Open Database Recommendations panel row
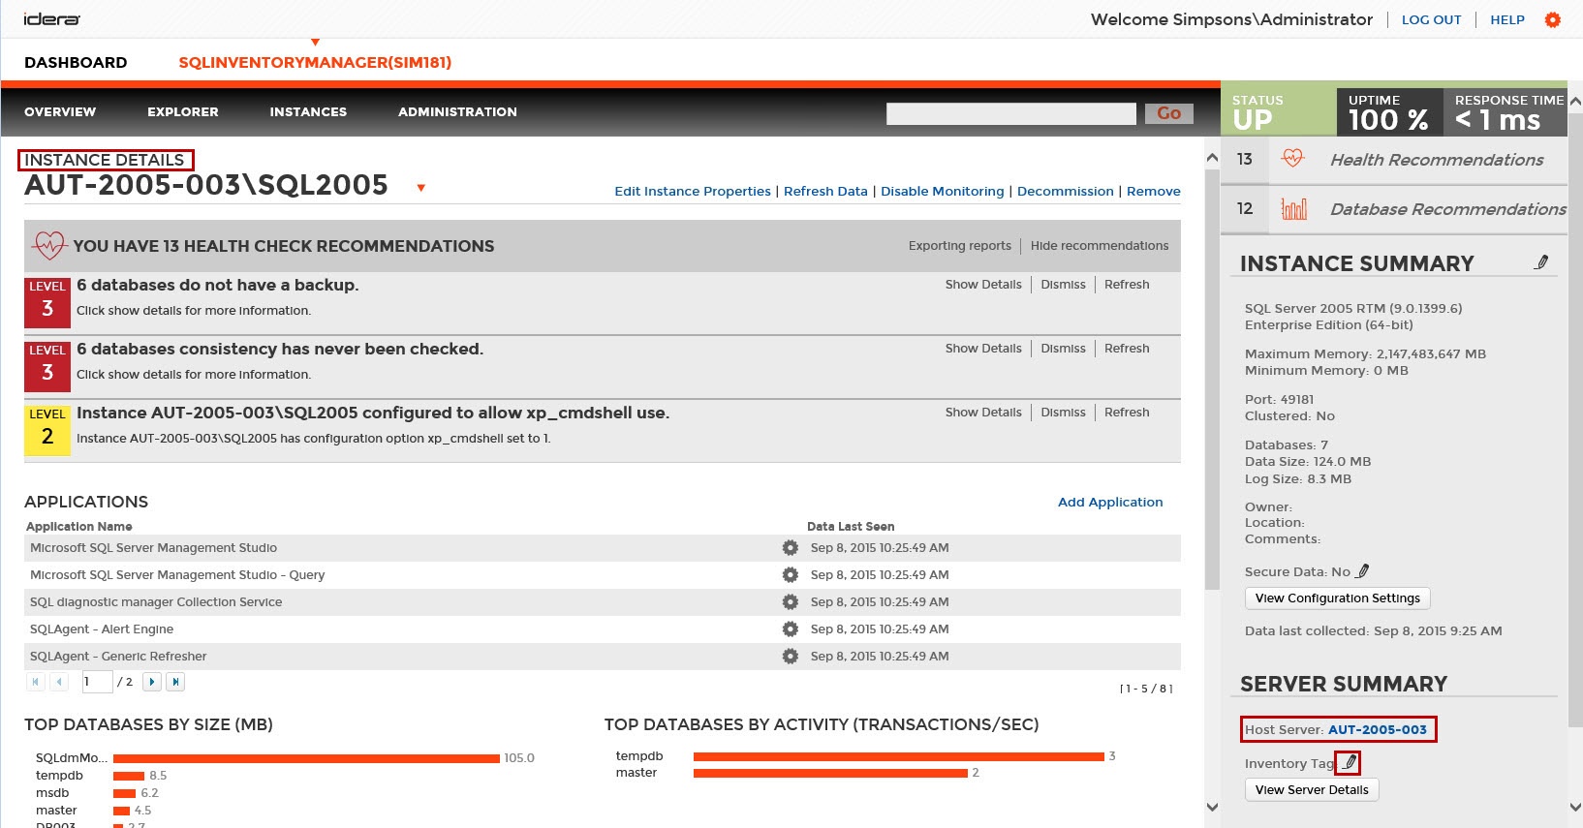1583x828 pixels. click(x=1393, y=209)
